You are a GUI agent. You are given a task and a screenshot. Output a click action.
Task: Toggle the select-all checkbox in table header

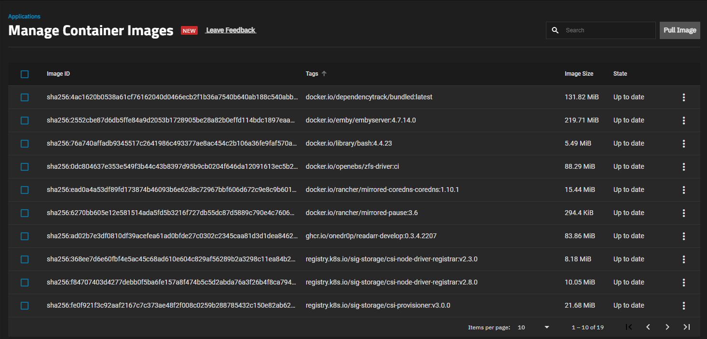[25, 74]
